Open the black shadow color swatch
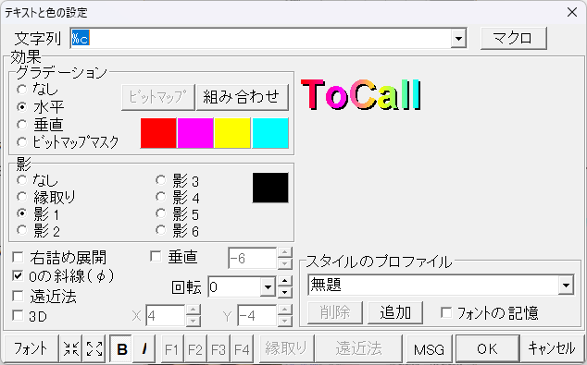The image size is (587, 365). tap(270, 188)
